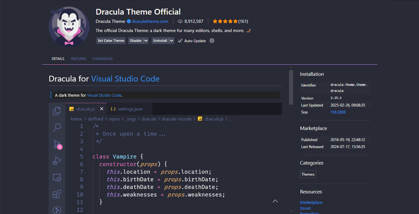Viewport: 419px width, 214px height.
Task: Toggle the Auto Update checkbox
Action: tap(180, 41)
